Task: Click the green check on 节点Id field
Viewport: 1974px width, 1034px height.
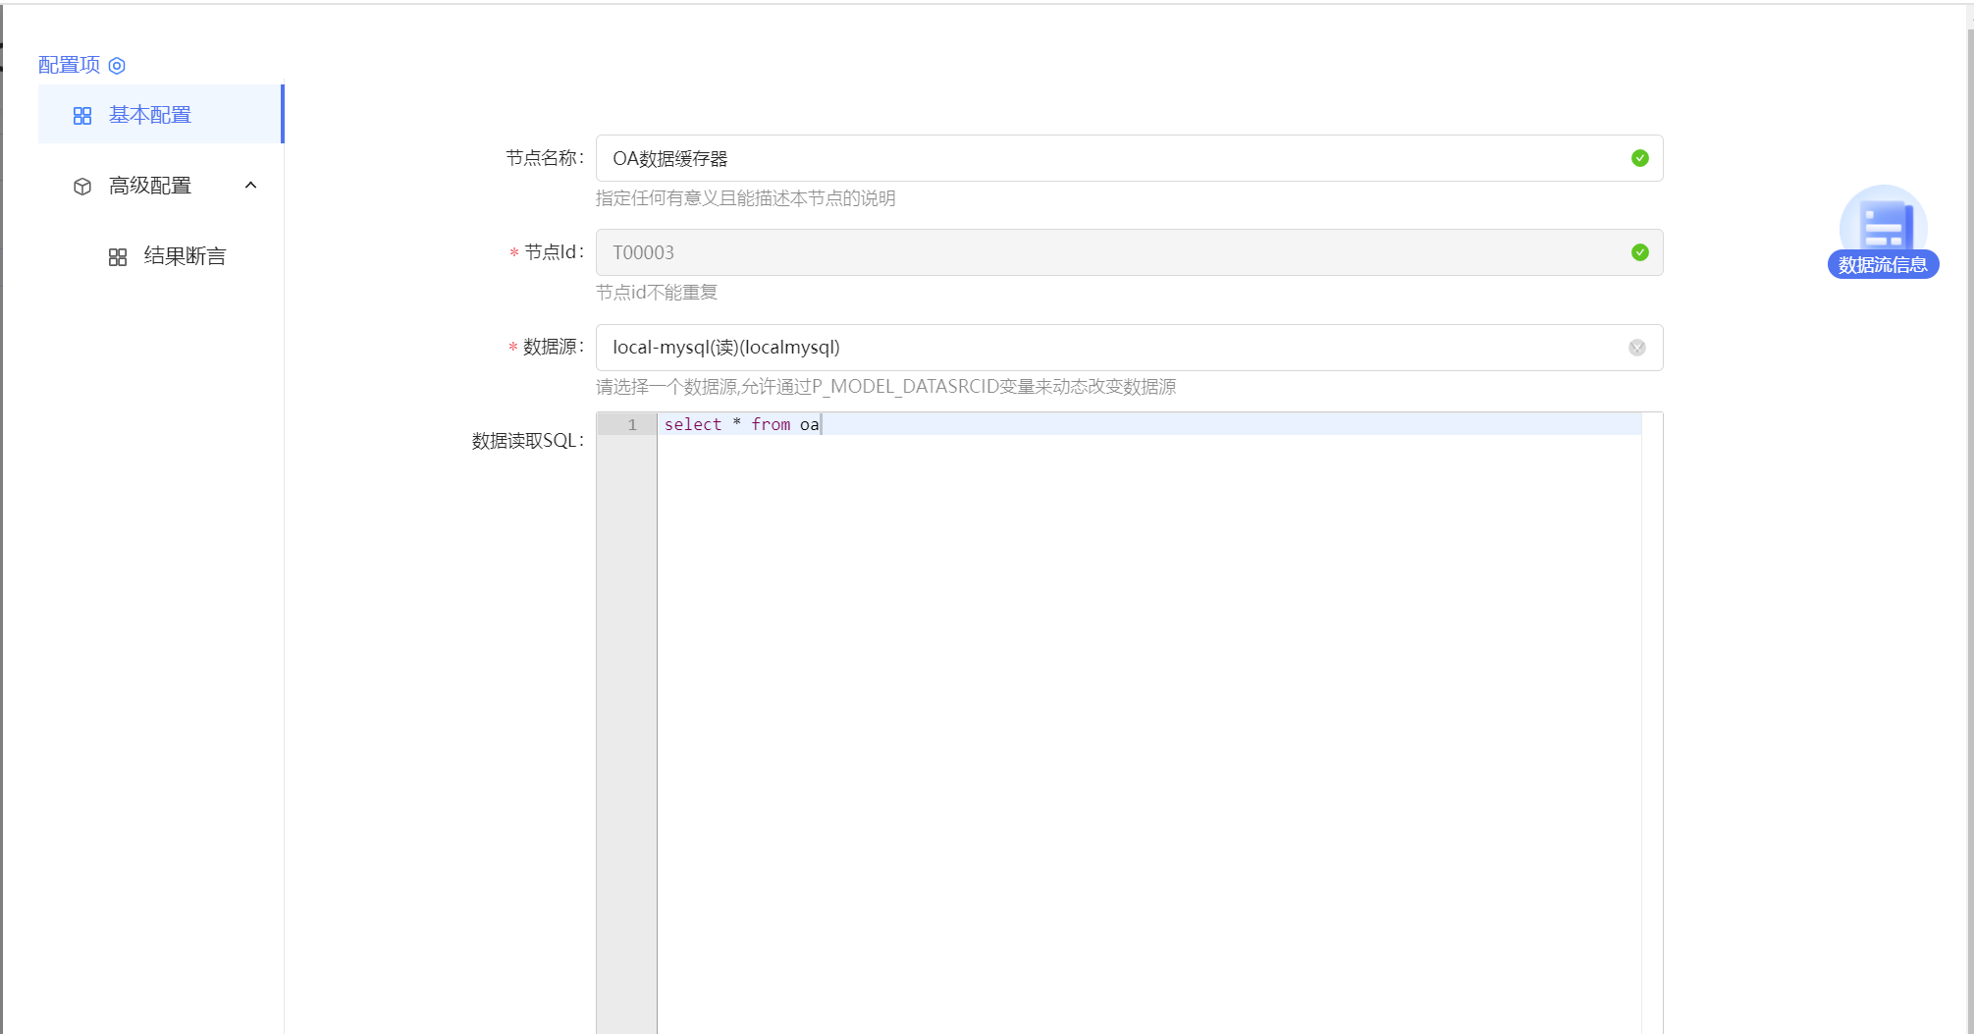Action: tap(1638, 252)
